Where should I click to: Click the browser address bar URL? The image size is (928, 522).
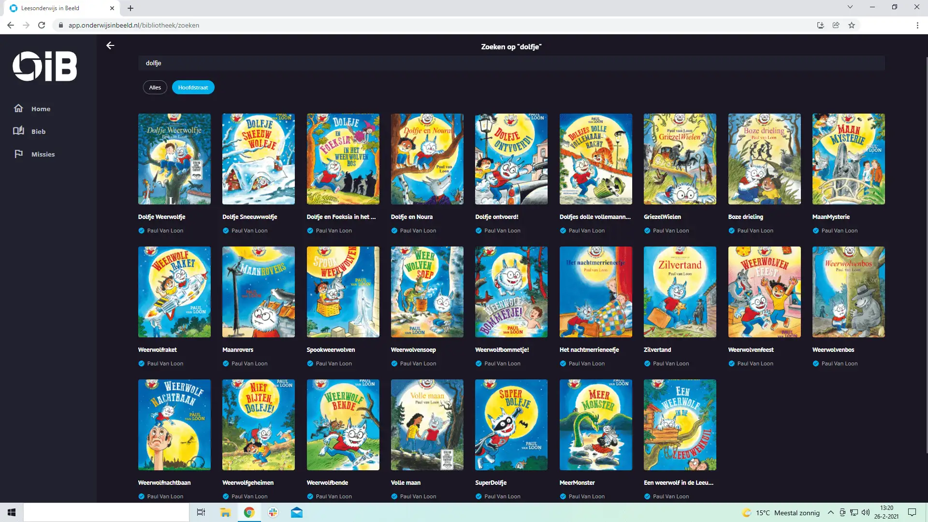tap(134, 25)
